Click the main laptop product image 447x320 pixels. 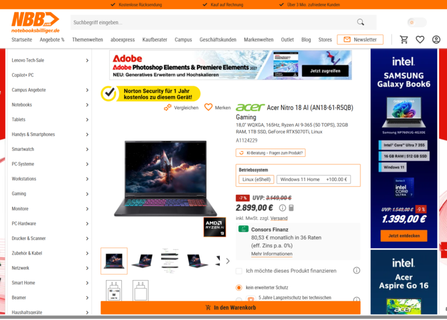point(165,178)
